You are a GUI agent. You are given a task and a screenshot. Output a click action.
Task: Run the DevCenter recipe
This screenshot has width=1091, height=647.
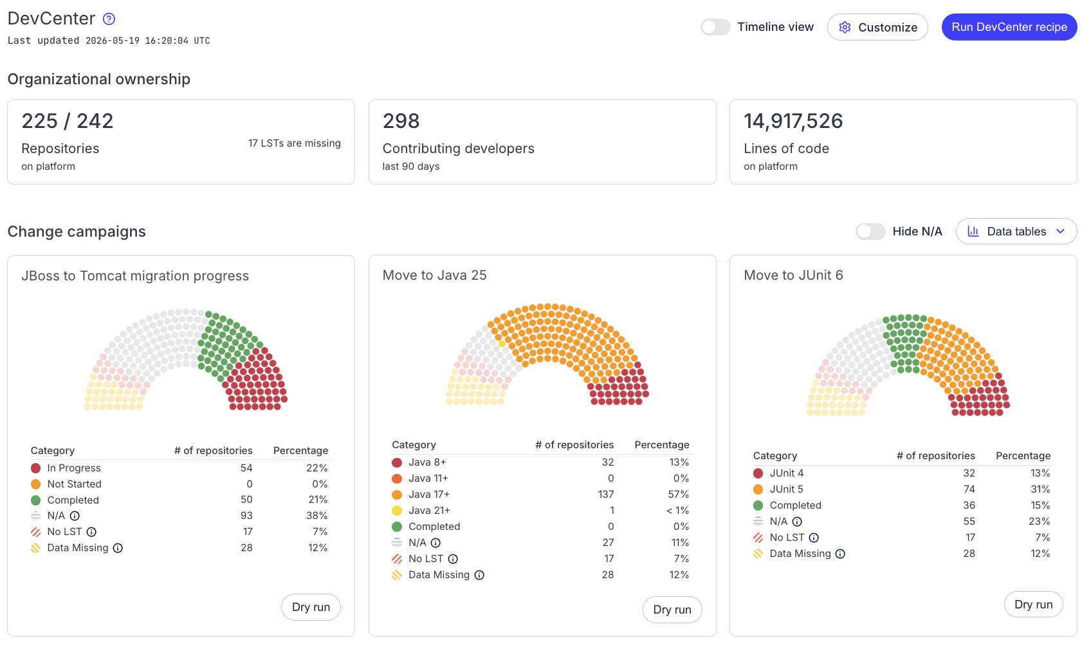pos(1009,27)
